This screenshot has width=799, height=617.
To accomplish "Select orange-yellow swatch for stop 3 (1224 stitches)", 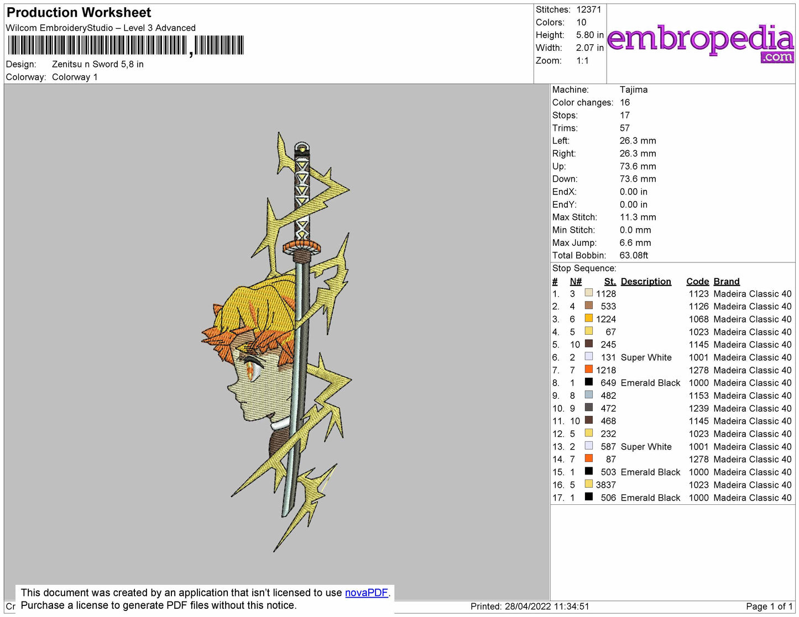I will pyautogui.click(x=588, y=318).
